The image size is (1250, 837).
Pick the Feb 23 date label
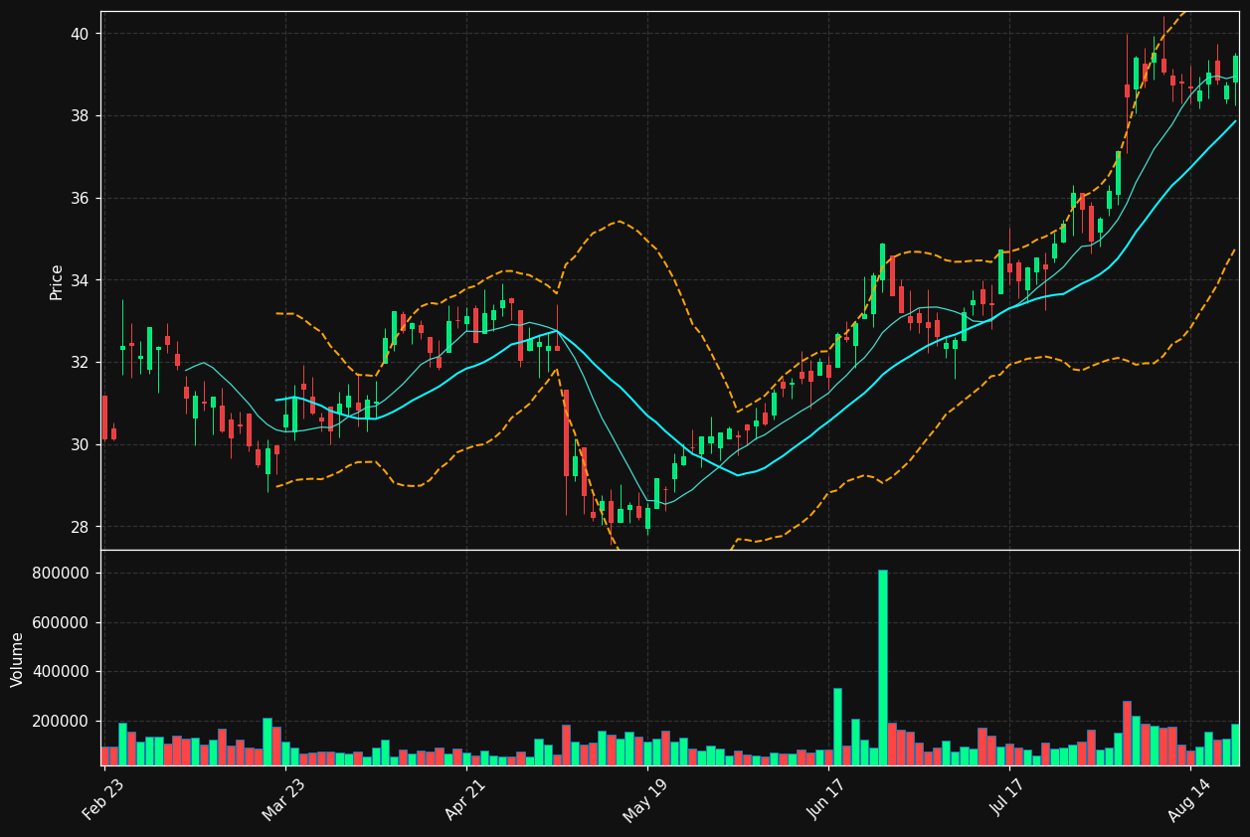[103, 798]
